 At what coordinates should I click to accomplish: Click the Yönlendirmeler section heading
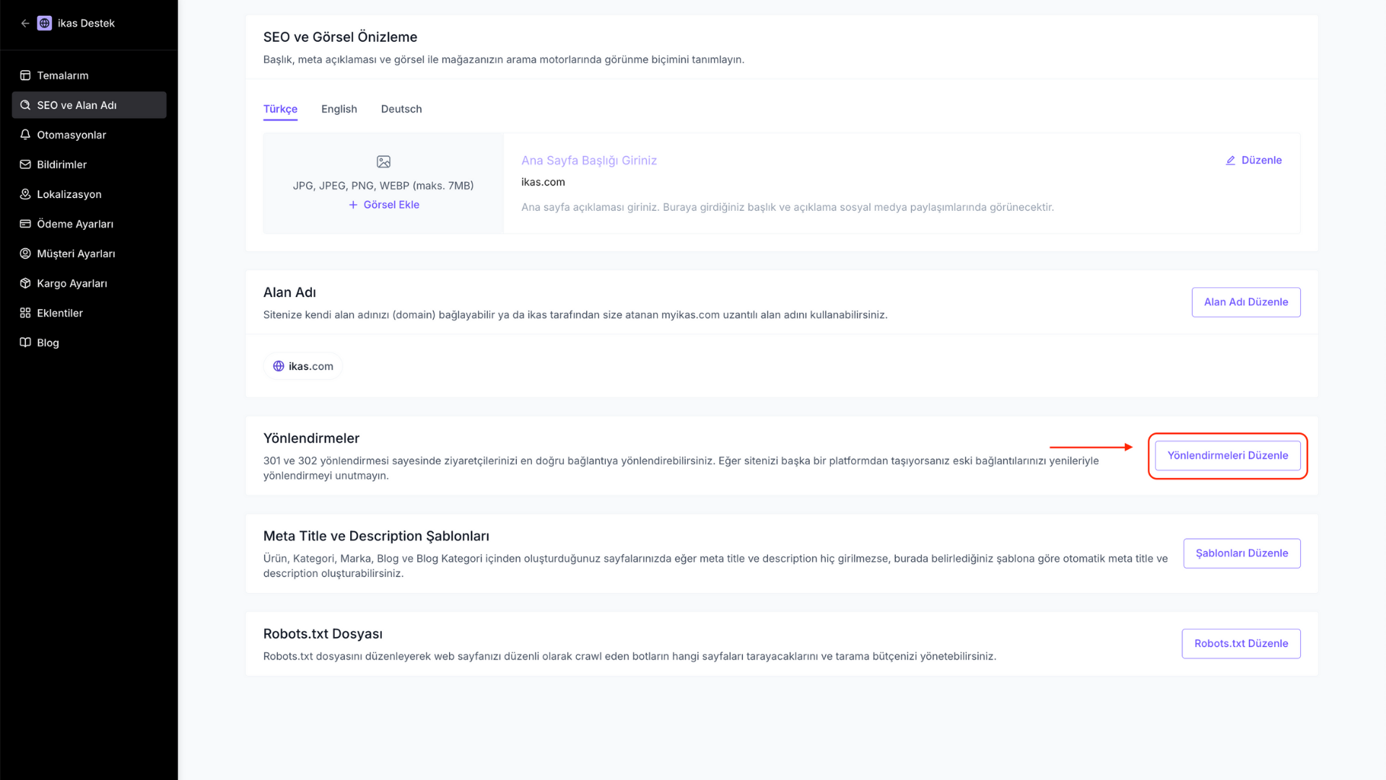(311, 438)
